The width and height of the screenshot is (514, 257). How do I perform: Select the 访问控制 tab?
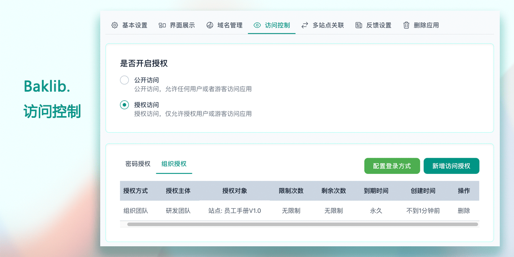point(272,25)
